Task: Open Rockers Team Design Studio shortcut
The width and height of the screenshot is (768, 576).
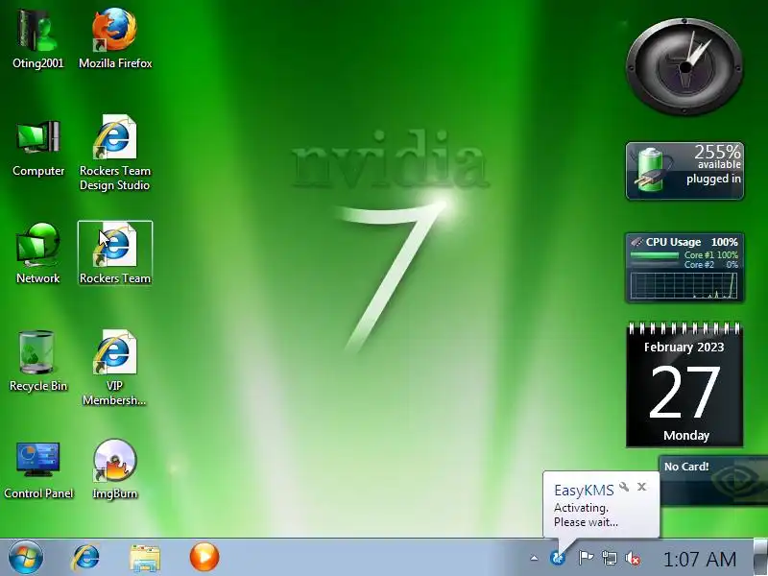Action: click(115, 153)
